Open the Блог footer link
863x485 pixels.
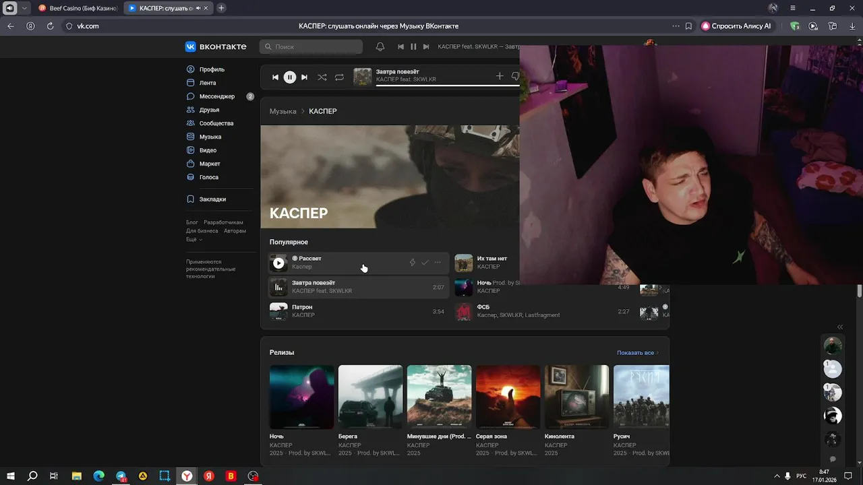(x=192, y=222)
